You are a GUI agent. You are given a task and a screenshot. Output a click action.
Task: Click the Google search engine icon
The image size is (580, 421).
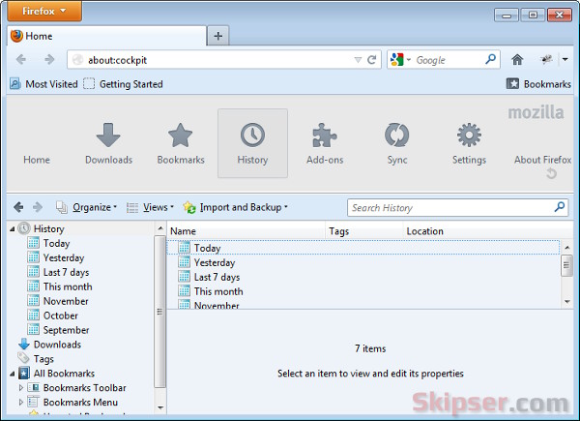click(397, 60)
